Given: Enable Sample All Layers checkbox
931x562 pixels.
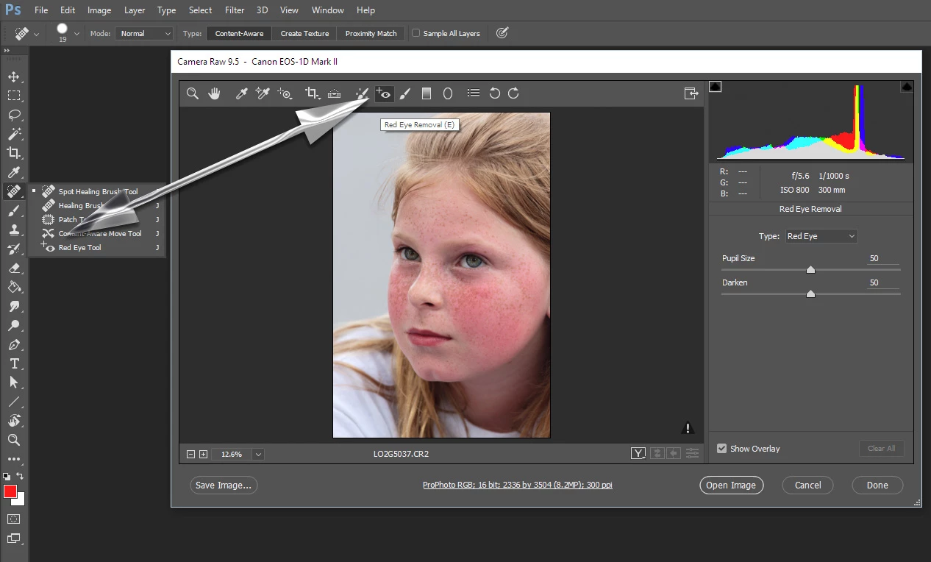Looking at the screenshot, I should (x=416, y=33).
